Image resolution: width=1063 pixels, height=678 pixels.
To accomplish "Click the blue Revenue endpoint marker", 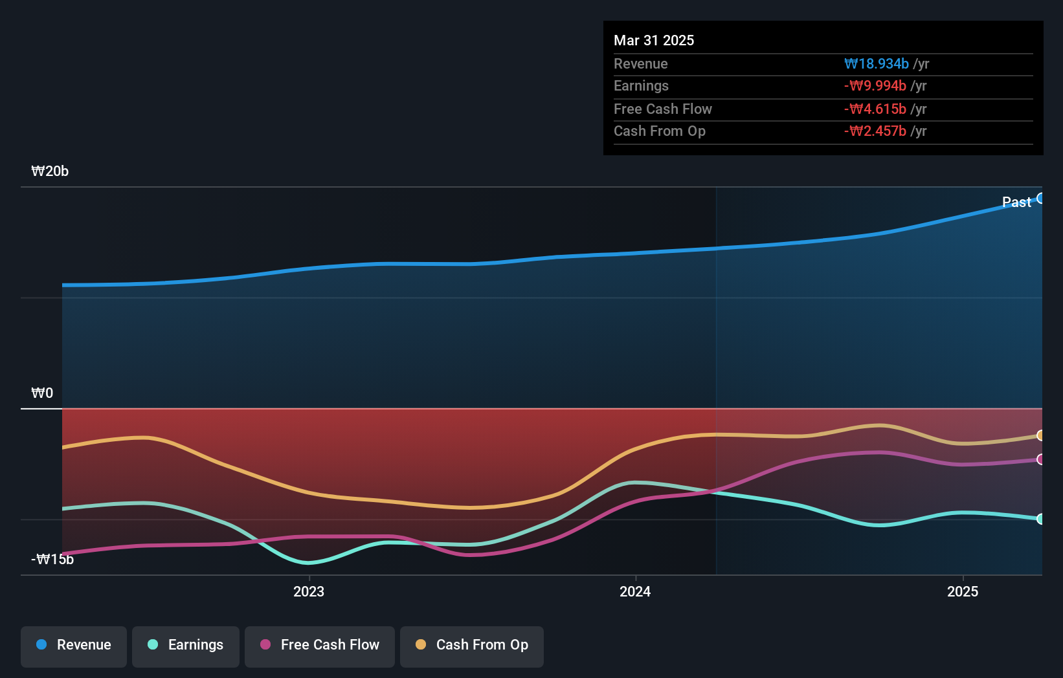I will click(1040, 199).
